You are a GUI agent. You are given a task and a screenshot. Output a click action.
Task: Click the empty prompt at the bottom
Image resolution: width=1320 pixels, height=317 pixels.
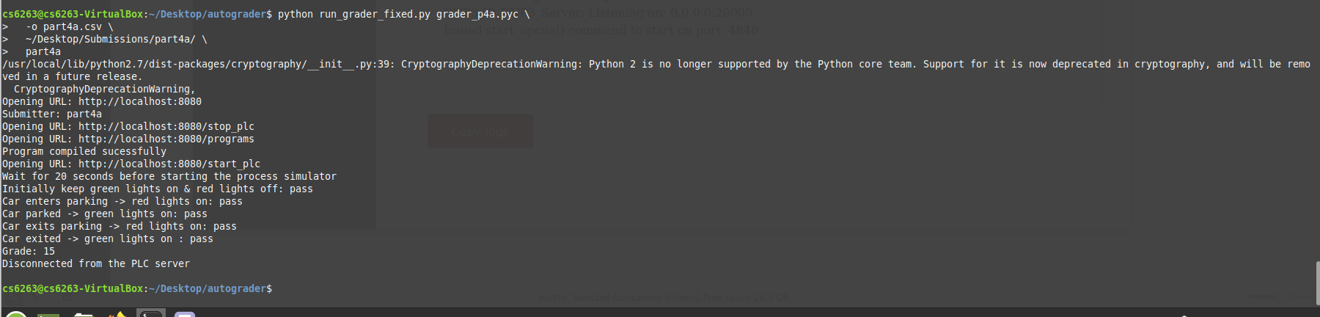tap(137, 288)
